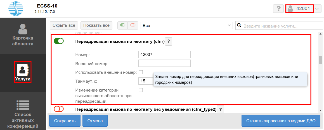Check Использовать внешний номер checkbox
Screen dimensions: 324x130
pyautogui.click(x=141, y=72)
